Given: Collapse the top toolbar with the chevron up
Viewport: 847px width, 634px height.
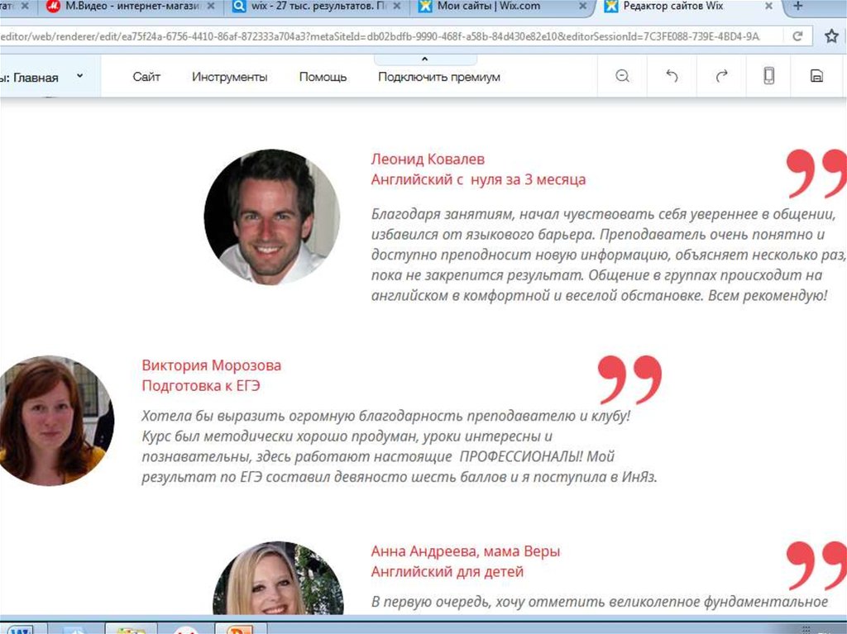Looking at the screenshot, I should (x=424, y=59).
